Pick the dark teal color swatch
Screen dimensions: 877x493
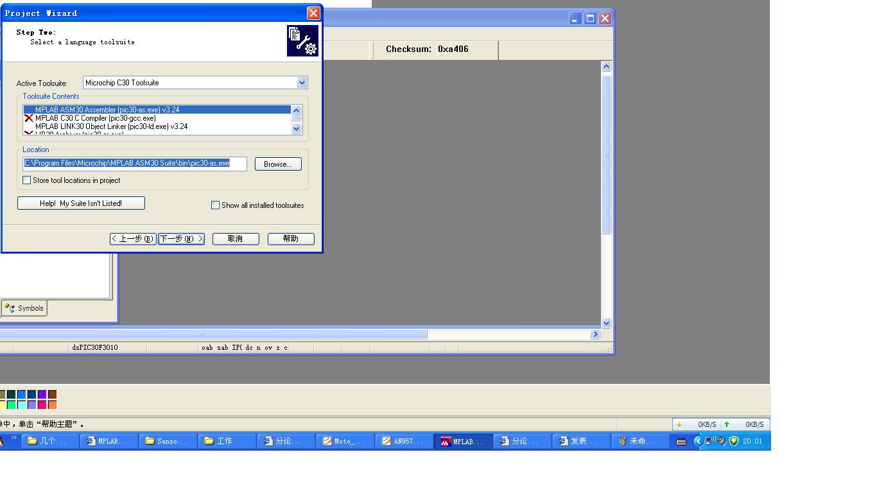click(12, 395)
